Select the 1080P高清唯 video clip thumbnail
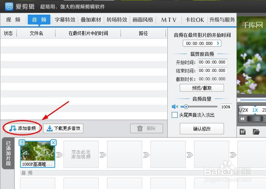This screenshot has width=266, height=189. pyautogui.click(x=38, y=154)
